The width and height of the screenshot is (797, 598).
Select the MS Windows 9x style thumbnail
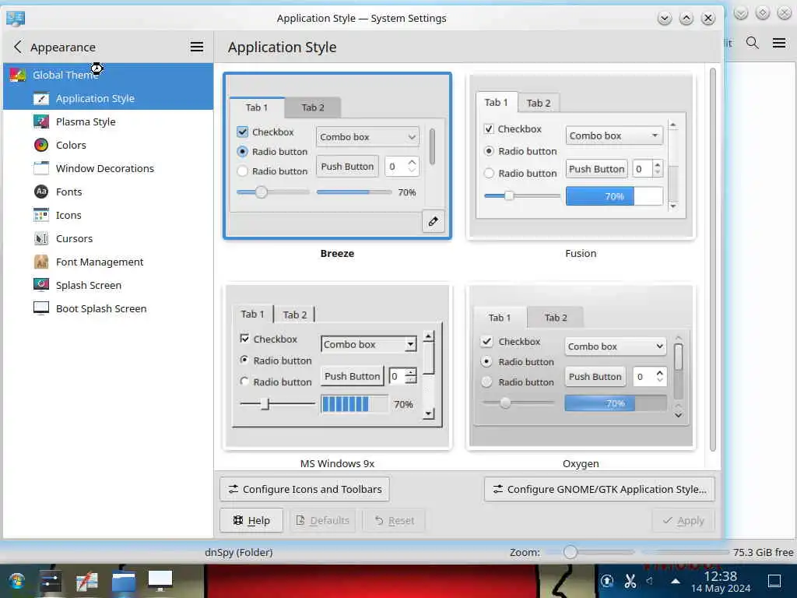pos(337,367)
